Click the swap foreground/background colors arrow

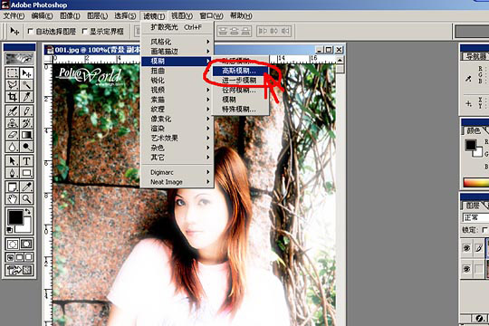28,212
